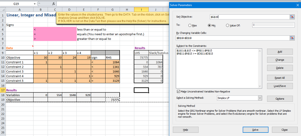This screenshot has width=301, height=136.
Task: Click the Help button in Solver dialog
Action: point(186,130)
